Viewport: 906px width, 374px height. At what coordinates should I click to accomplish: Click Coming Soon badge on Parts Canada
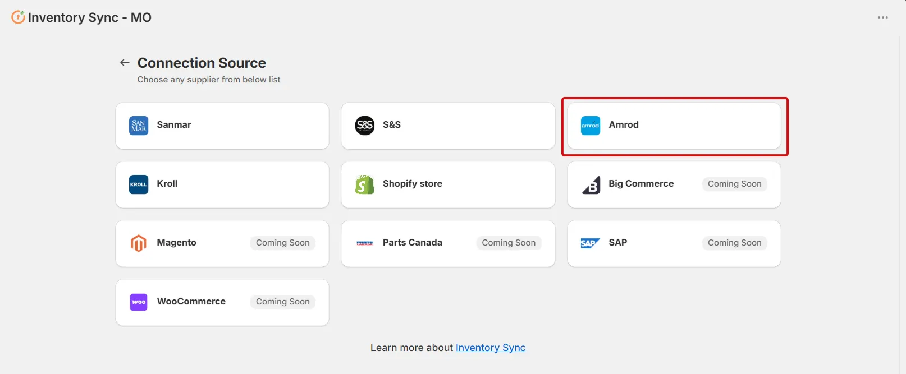coord(509,243)
